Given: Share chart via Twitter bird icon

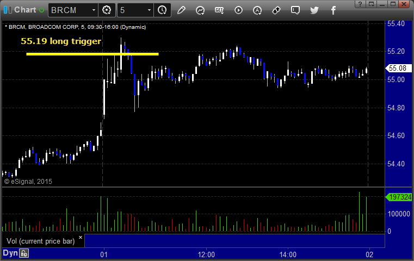Looking at the screenshot, I should [314, 10].
